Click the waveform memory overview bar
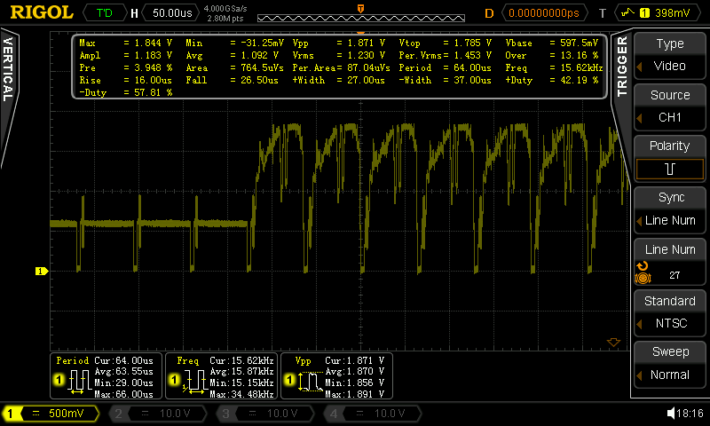This screenshot has height=426, width=710. coord(361,18)
